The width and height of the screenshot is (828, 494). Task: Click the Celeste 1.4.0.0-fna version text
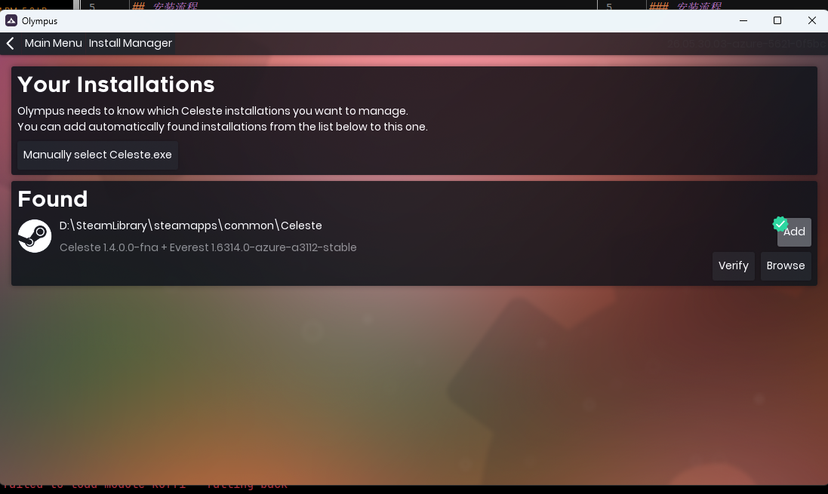tap(208, 247)
